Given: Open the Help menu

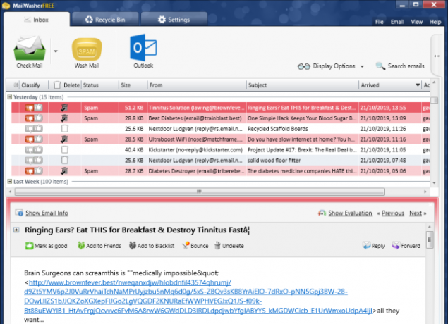Looking at the screenshot, I should 435,22.
